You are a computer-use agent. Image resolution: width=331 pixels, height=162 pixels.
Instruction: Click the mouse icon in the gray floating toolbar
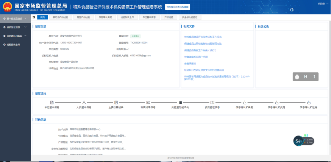(x=297, y=77)
